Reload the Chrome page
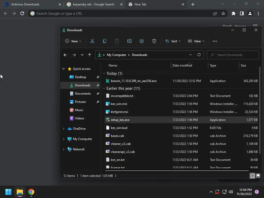 point(22,13)
